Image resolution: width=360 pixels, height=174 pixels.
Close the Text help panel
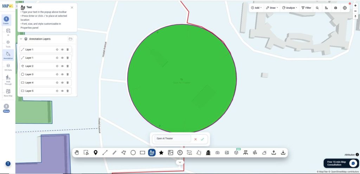(72, 7)
